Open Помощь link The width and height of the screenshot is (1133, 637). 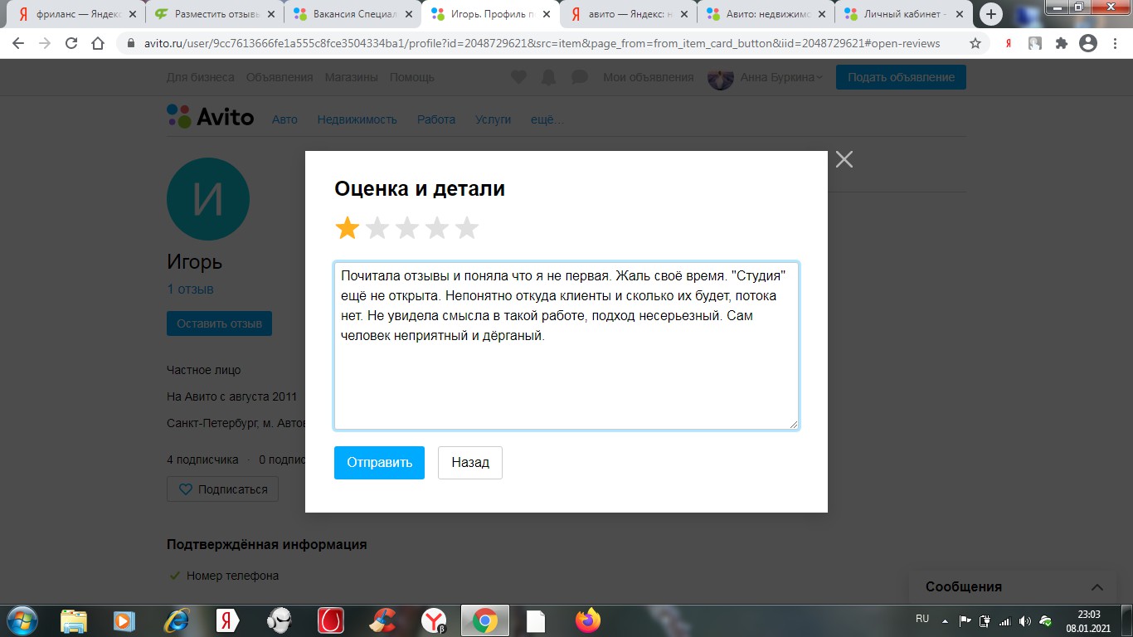[x=412, y=77]
